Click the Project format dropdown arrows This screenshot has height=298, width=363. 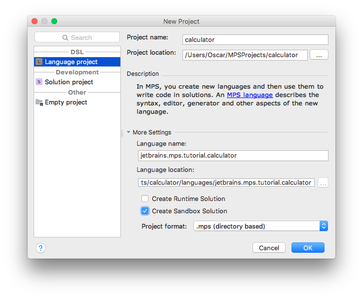click(324, 226)
